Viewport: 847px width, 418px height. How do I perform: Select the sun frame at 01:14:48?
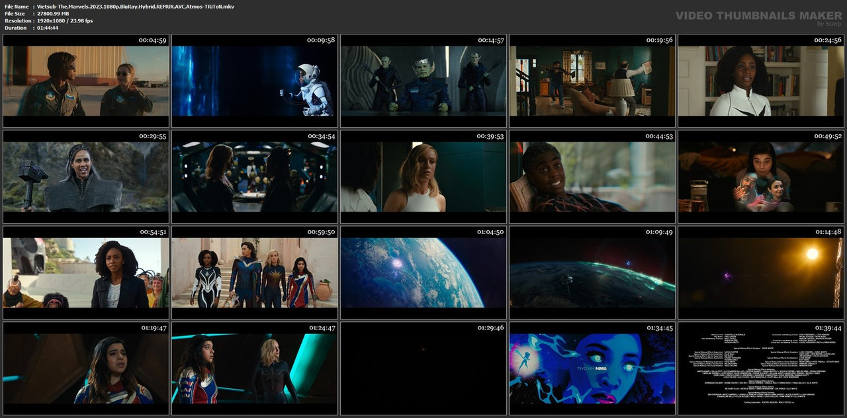[761, 272]
